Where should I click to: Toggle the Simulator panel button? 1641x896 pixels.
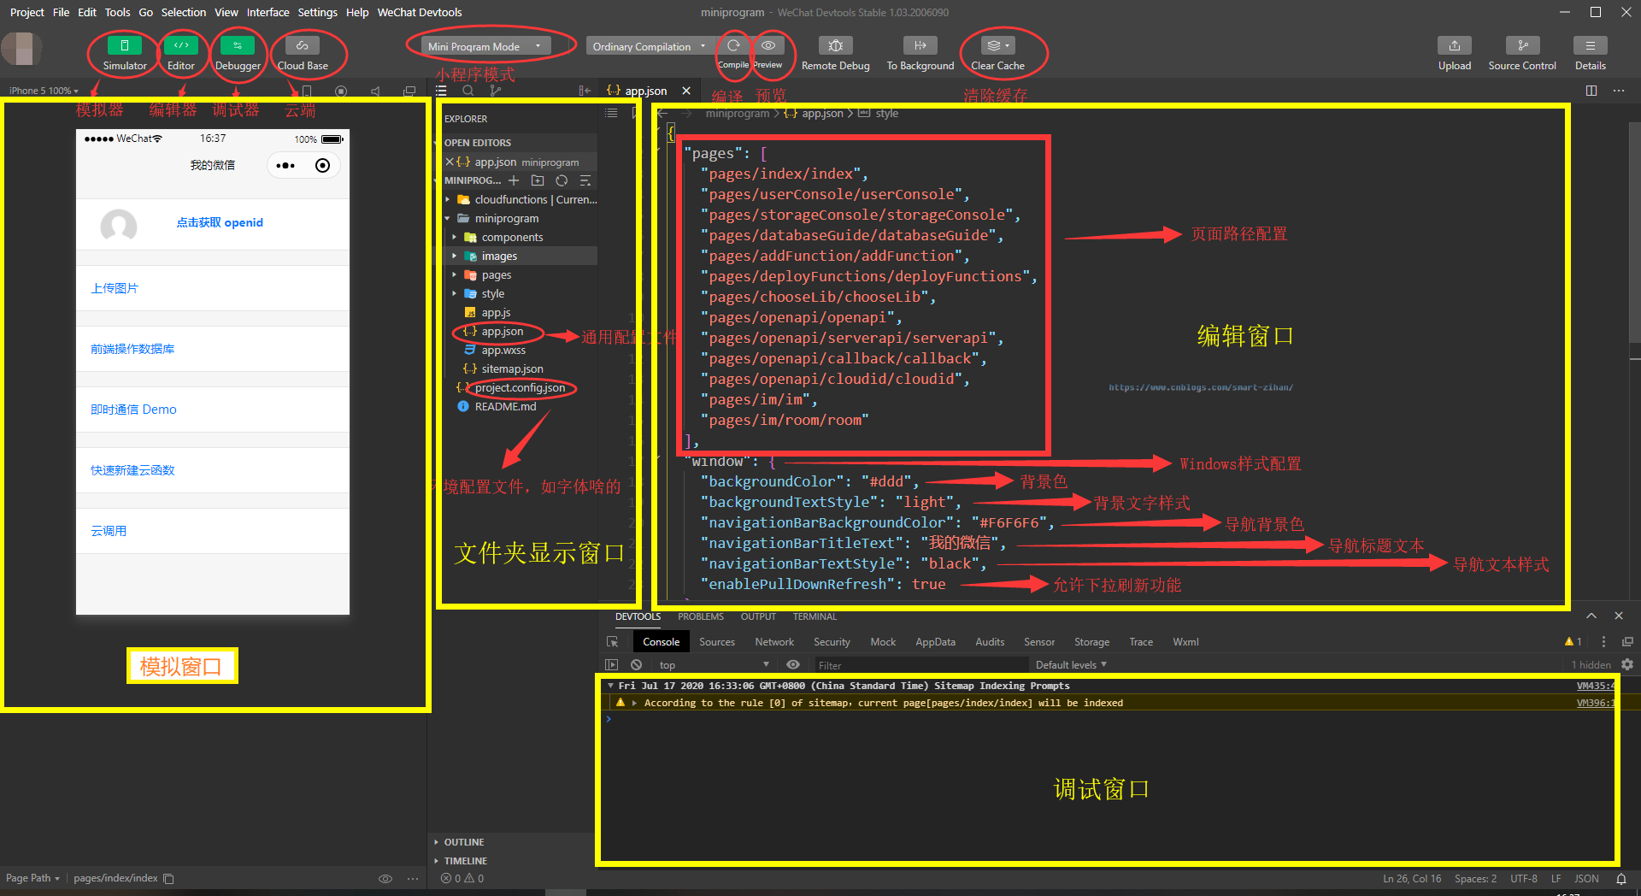pos(125,46)
